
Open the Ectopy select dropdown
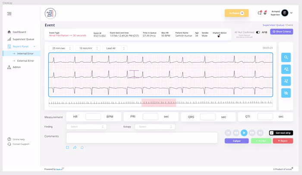point(155,127)
